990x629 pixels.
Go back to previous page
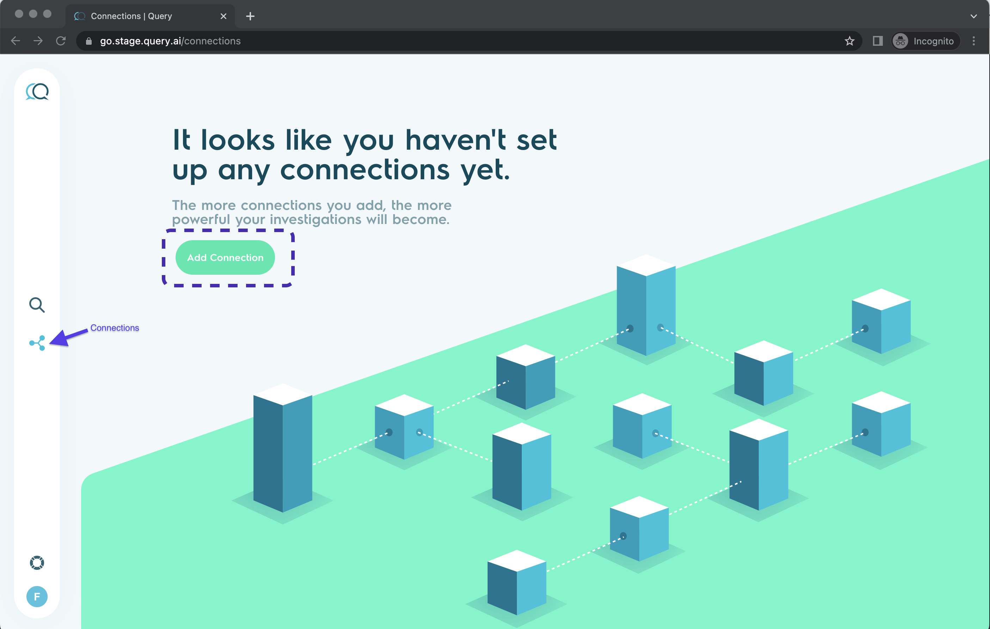click(16, 41)
